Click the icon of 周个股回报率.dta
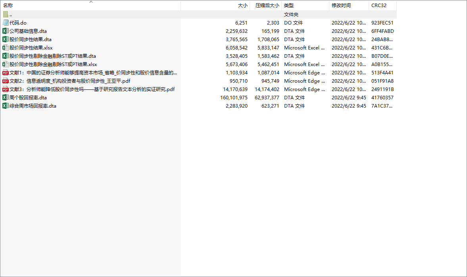Viewport: 467px width, 277px height. point(6,97)
